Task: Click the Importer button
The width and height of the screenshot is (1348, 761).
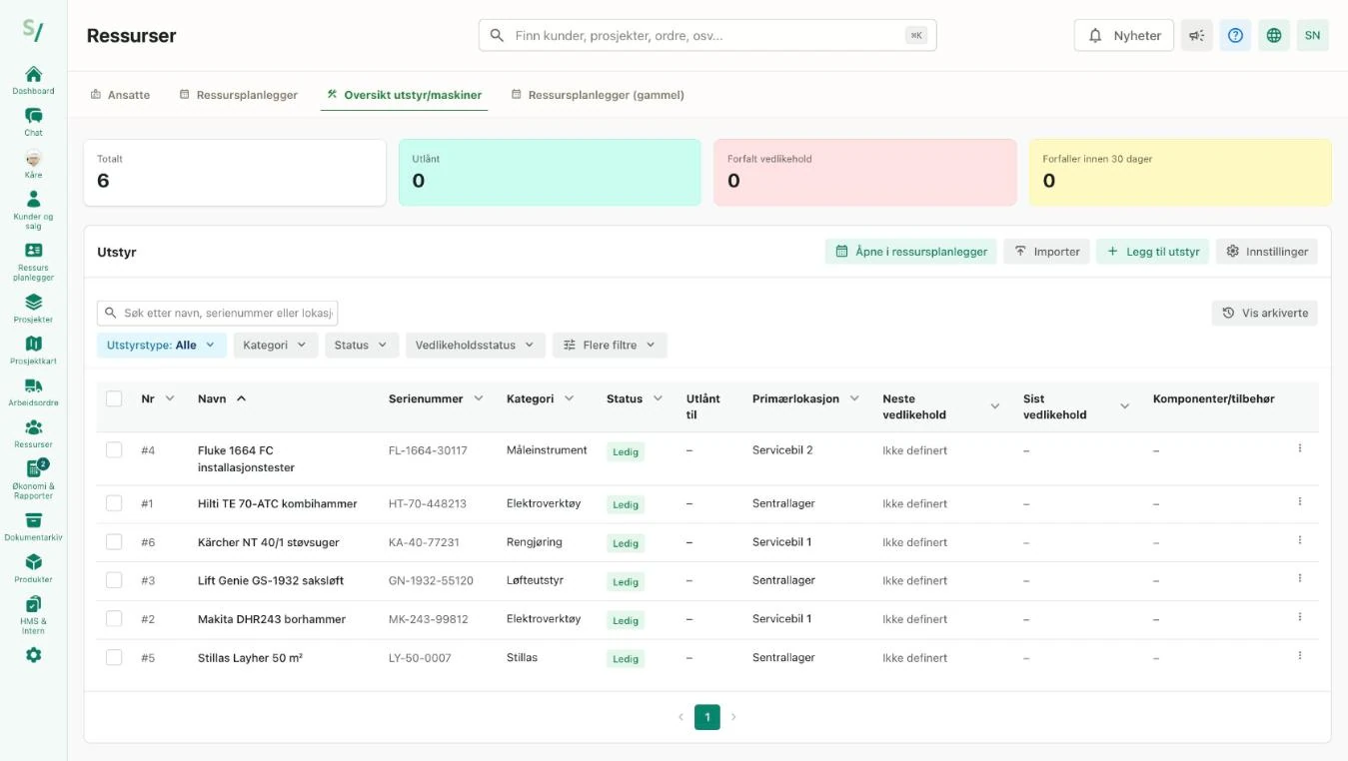Action: coord(1046,252)
